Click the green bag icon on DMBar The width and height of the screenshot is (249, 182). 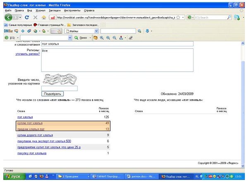(44, 31)
